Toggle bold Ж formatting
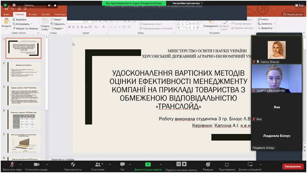The height and width of the screenshot is (173, 307). (69, 27)
